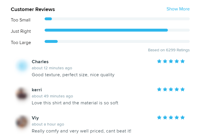The width and height of the screenshot is (204, 140).
Task: Select fourth star of Viy's review
Action: pyautogui.click(x=177, y=117)
